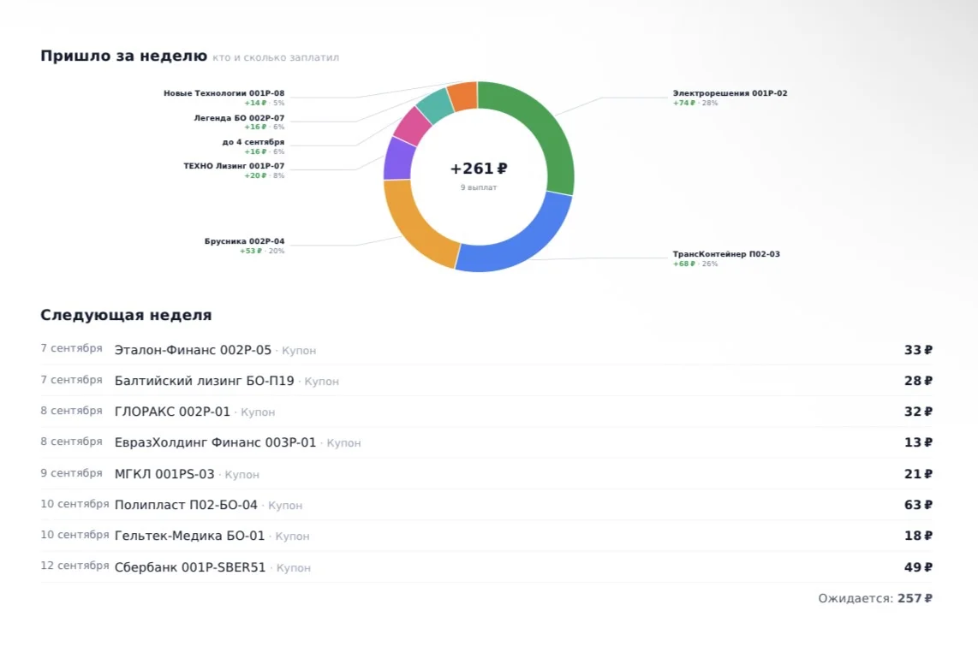978x646 pixels.
Task: Click the 18 ₽ amount
Action: (918, 536)
